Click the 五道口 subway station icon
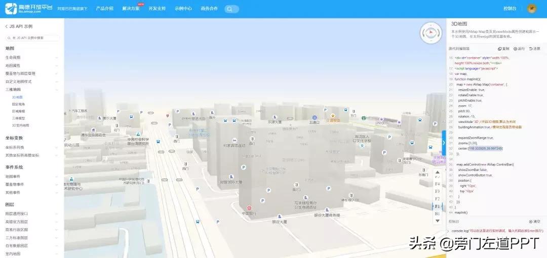The height and width of the screenshot is (258, 547). coord(315,117)
